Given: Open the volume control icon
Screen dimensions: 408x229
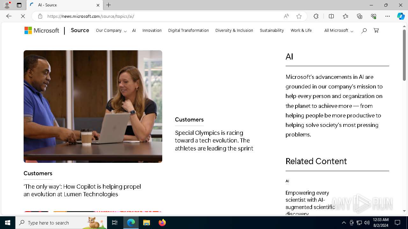Looking at the screenshot, I should point(367,223).
